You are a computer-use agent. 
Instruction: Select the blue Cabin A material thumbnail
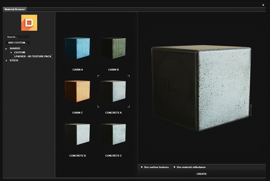coord(78,48)
